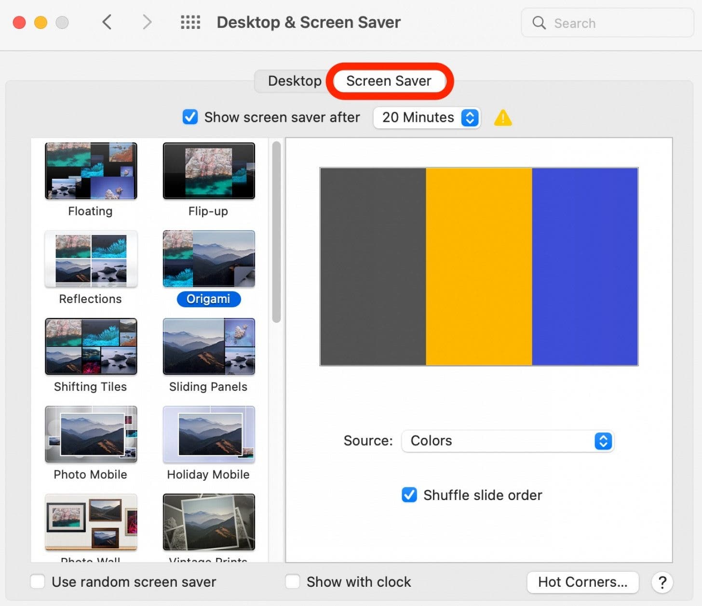Select the Shifting Tiles screen saver
Viewport: 702px width, 606px height.
(x=91, y=346)
